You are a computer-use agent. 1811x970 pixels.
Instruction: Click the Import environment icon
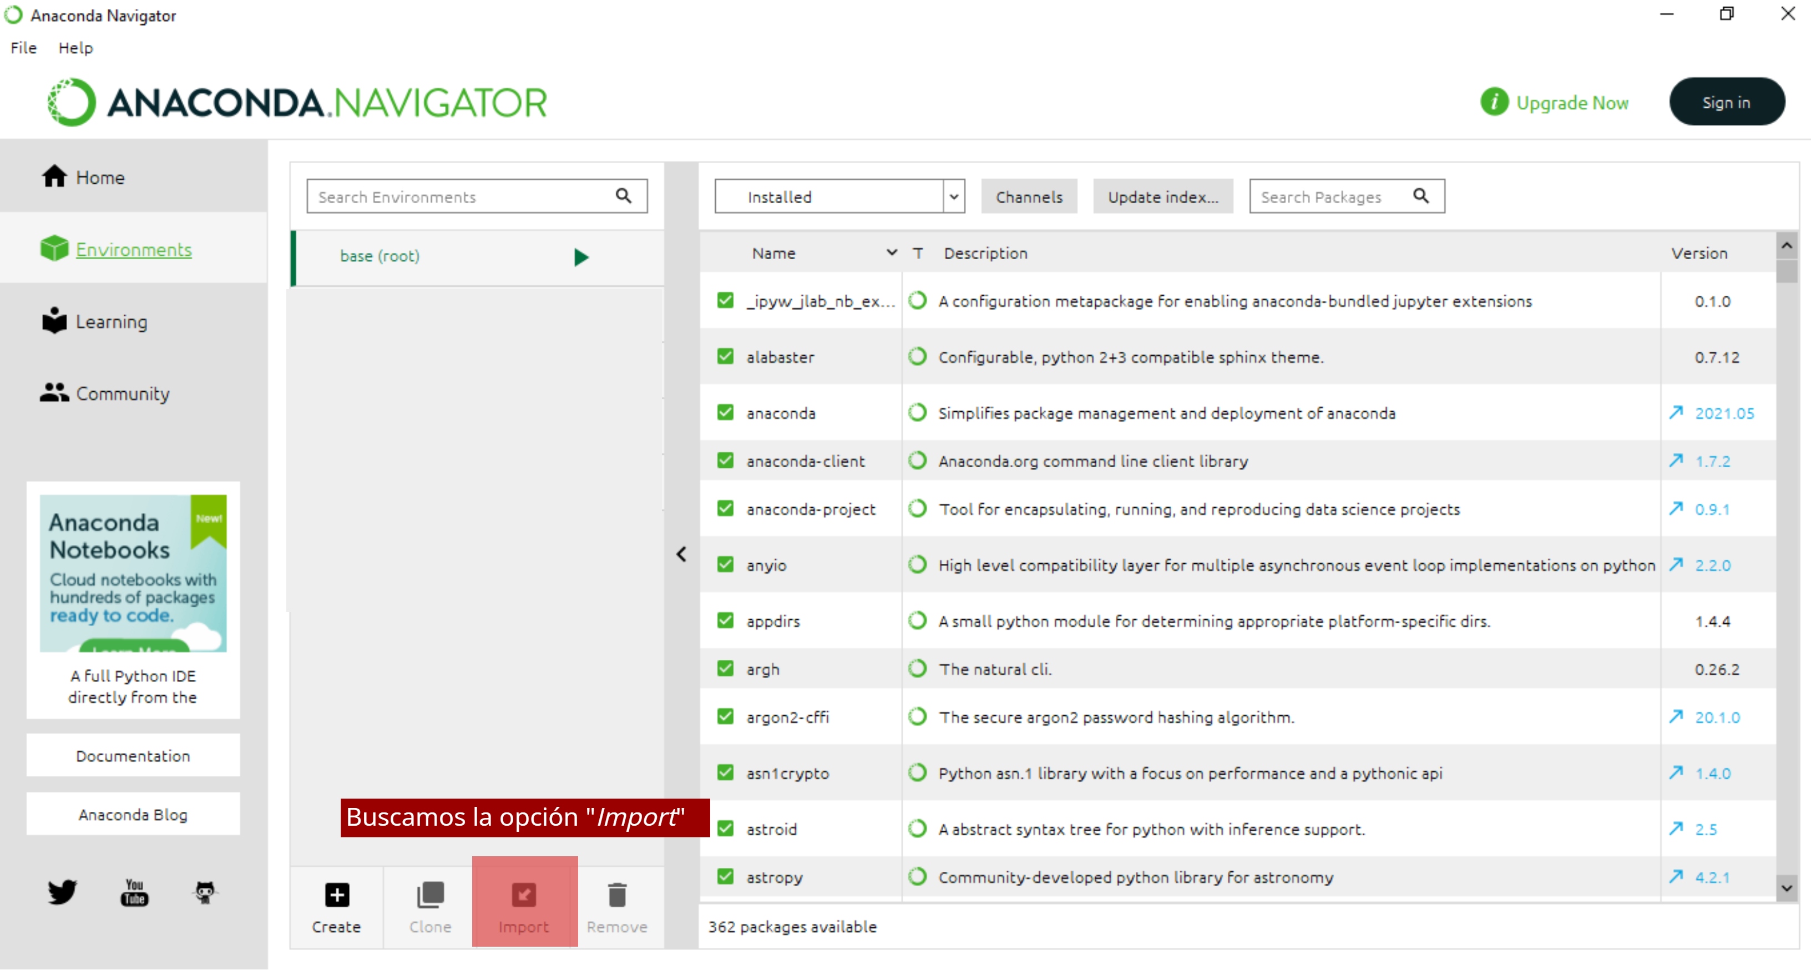[x=524, y=895]
